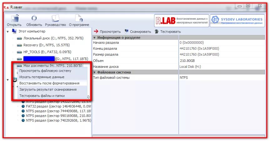This screenshot has height=141, width=270.
Task: Collapse the Информация о разделе section
Action: pyautogui.click(x=94, y=38)
